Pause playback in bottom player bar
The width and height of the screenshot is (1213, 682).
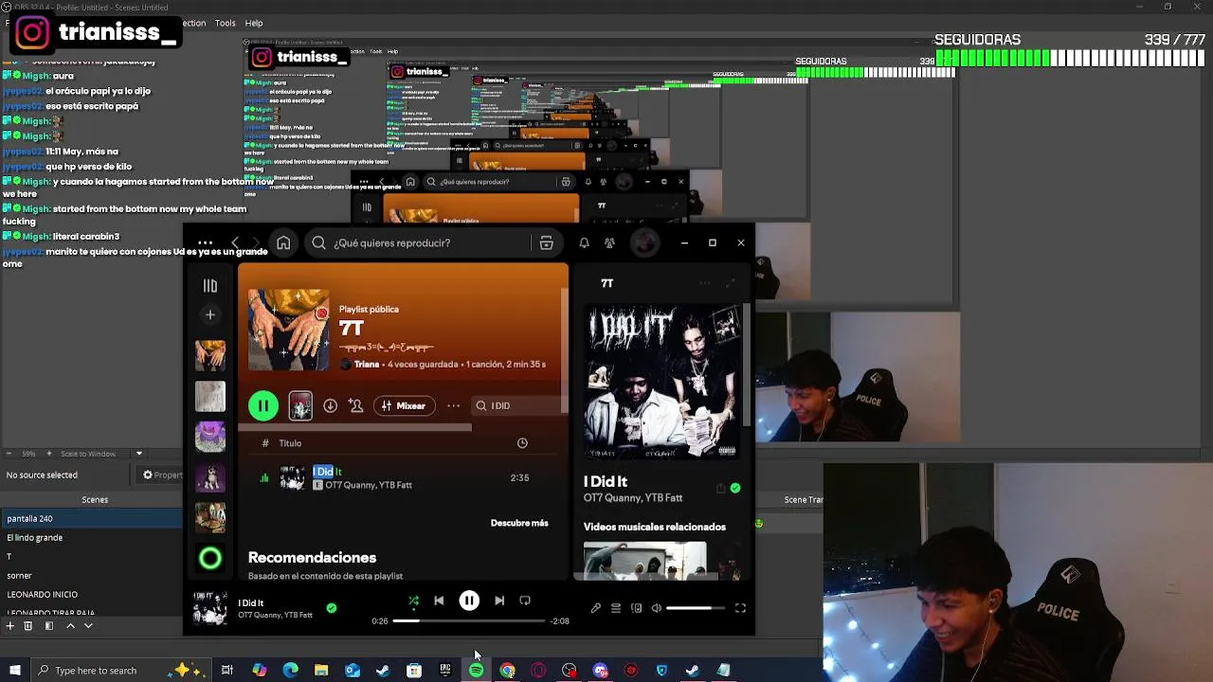[x=469, y=601]
